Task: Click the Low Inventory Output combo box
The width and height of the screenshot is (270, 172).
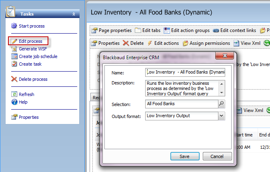Action: 185,116
